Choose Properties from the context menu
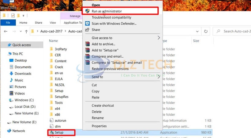251x138 pixels. click(x=99, y=126)
